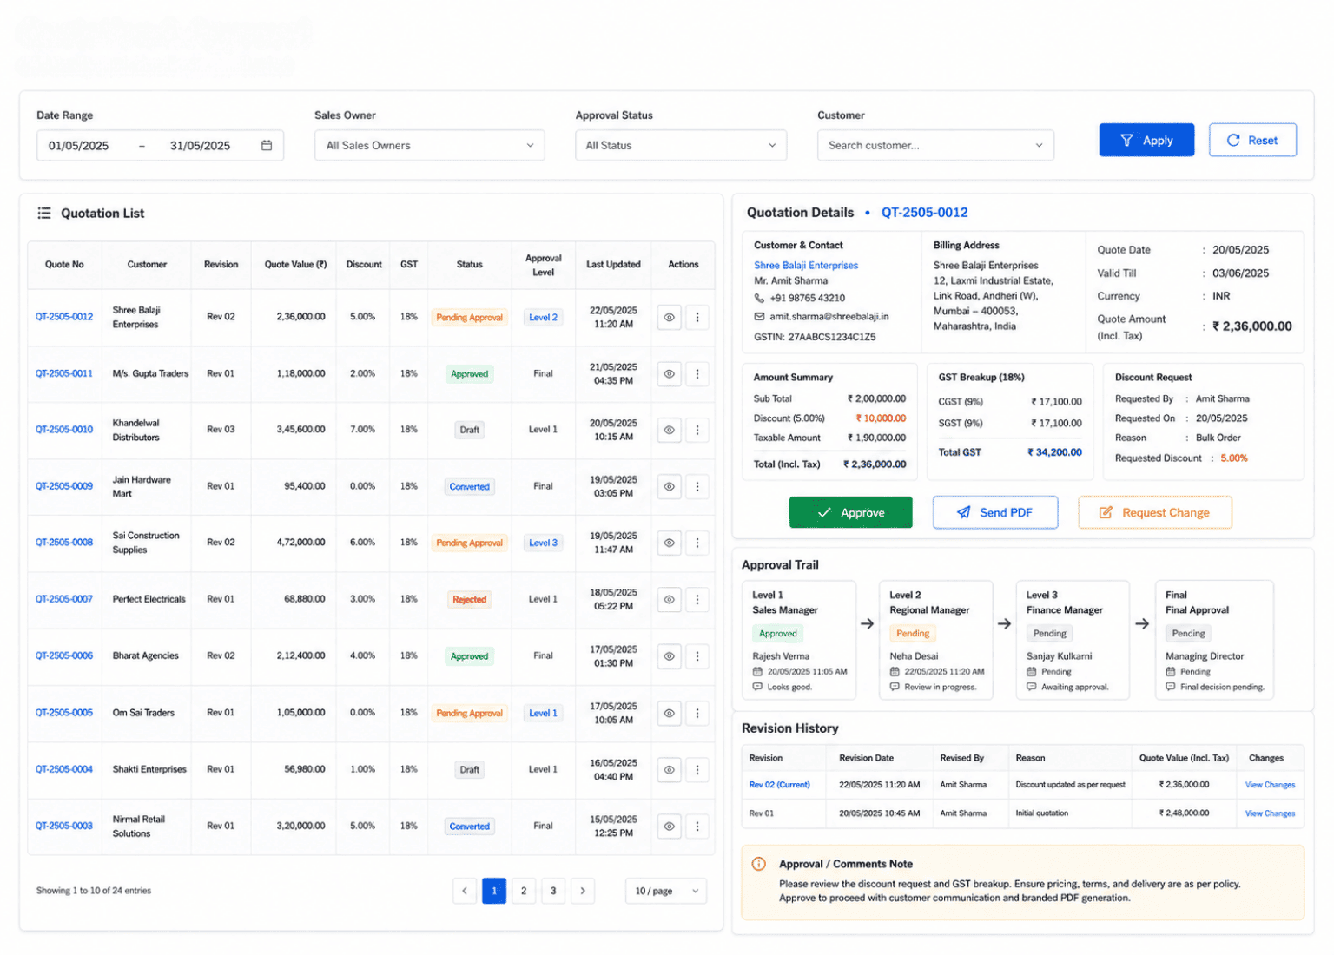The width and height of the screenshot is (1334, 955).
Task: Open more actions for QT-2505-0011
Action: point(697,374)
